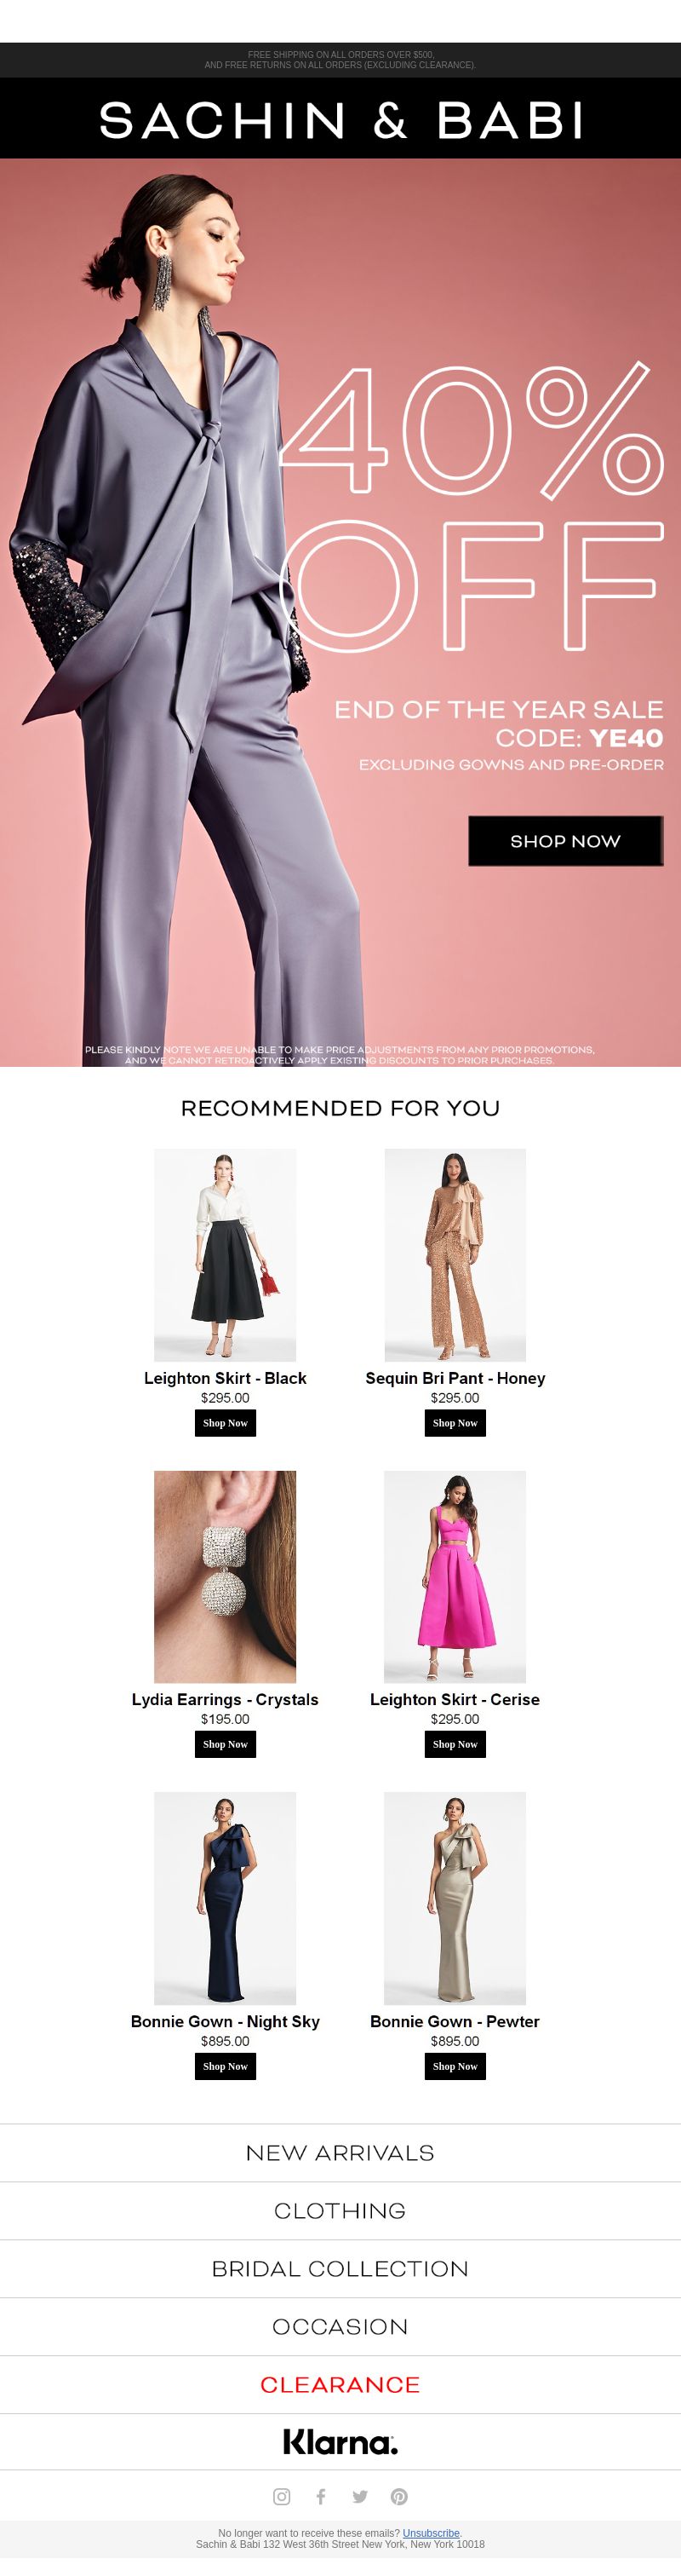
Task: View the Lydia Earrings product photo
Action: (225, 1576)
